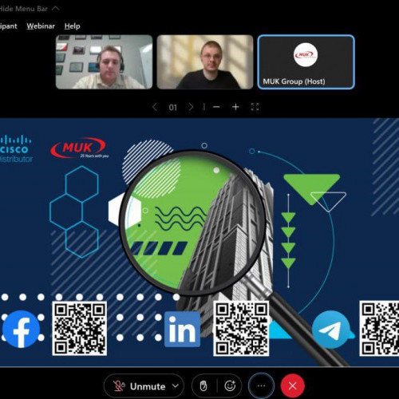Screen dimensions: 399x399
Task: Open the Participant menu
Action: coord(8,26)
